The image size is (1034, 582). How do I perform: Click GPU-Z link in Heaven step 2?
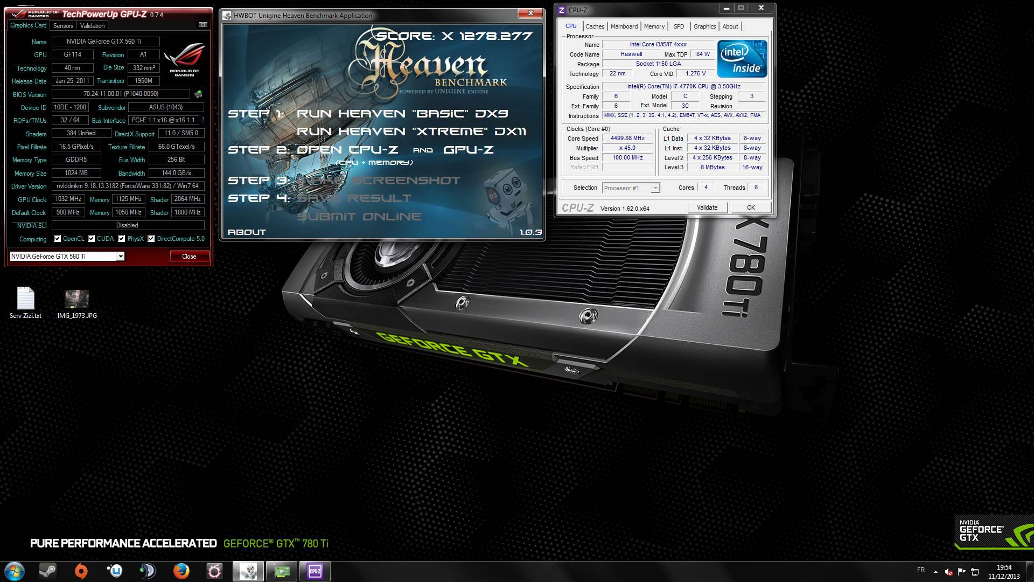469,150
